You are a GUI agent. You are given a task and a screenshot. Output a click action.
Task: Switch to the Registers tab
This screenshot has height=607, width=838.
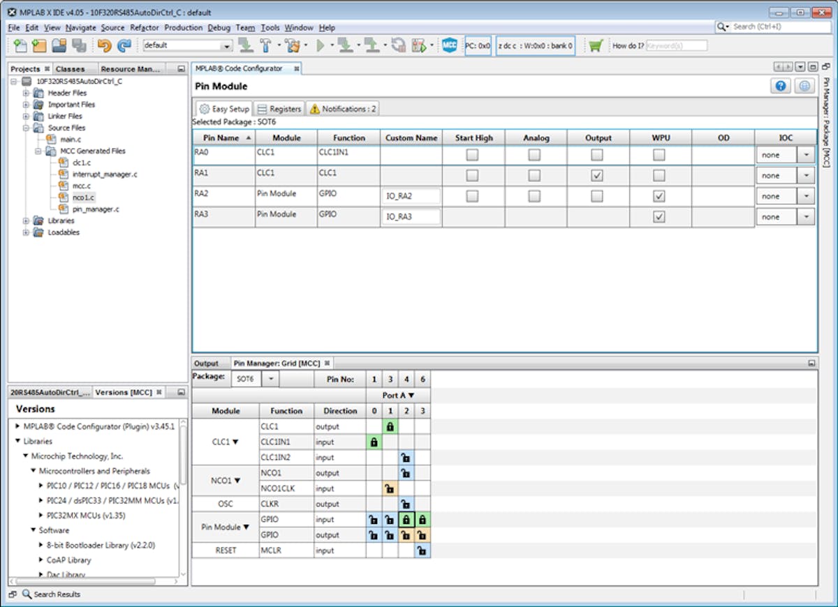pyautogui.click(x=279, y=109)
